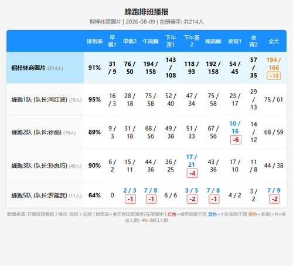Select the "早餐2" column header

pos(130,41)
